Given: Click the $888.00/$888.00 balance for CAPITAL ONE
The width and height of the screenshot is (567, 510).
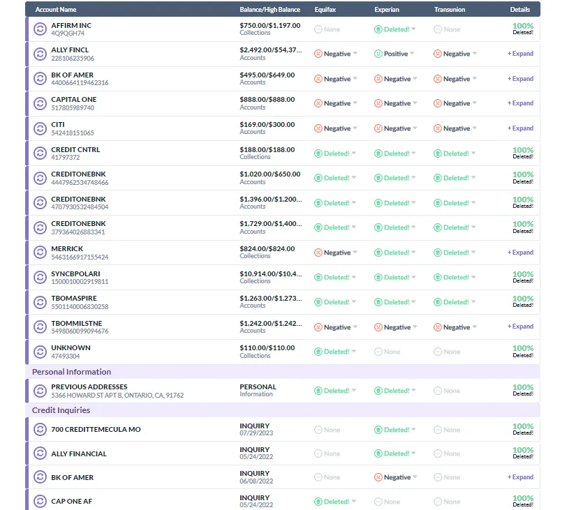Looking at the screenshot, I should pyautogui.click(x=267, y=100).
